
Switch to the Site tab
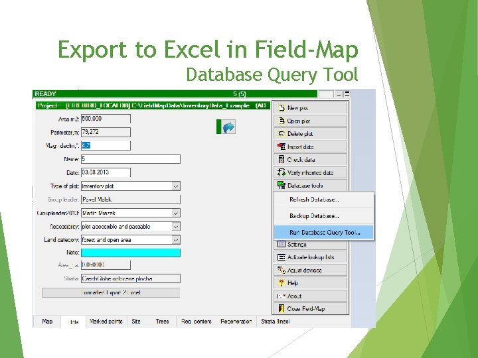point(136,322)
